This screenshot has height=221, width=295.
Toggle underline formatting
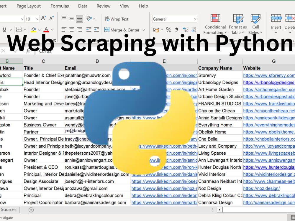4,29
